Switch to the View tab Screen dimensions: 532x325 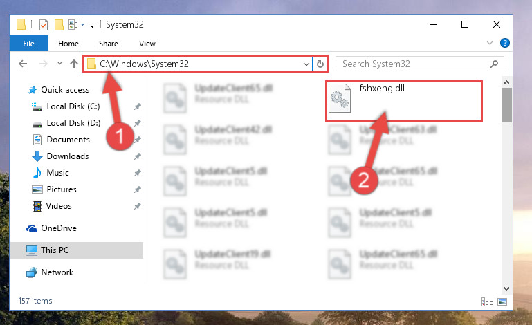point(147,44)
